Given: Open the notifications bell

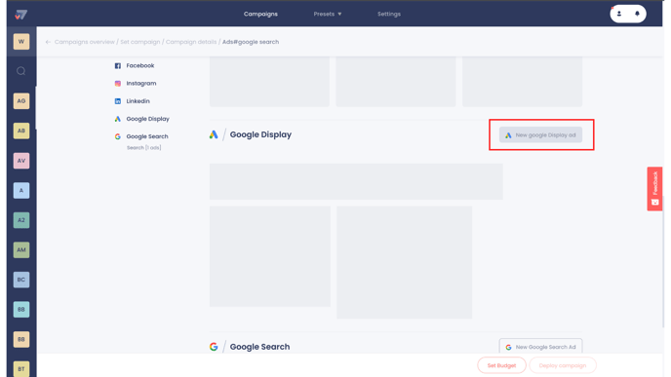Looking at the screenshot, I should (x=637, y=14).
